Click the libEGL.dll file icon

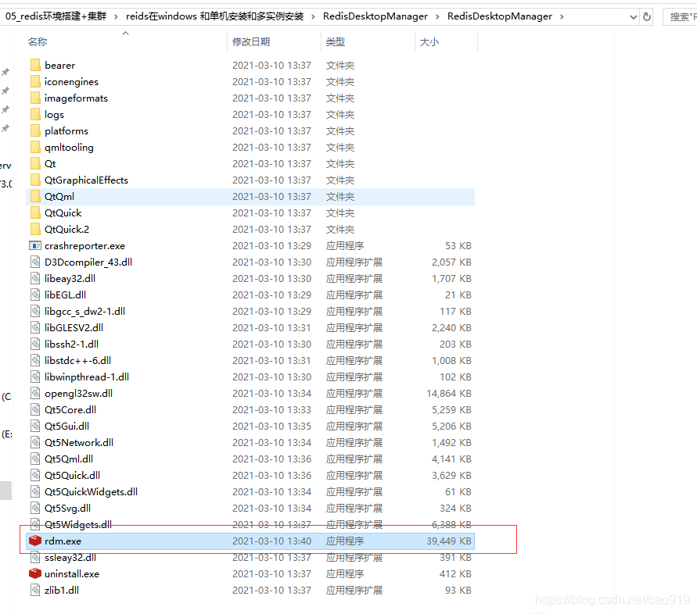(x=35, y=295)
